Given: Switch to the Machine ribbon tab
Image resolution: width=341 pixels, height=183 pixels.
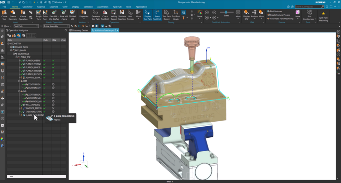Looking at the screenshot, I should (x=54, y=7).
